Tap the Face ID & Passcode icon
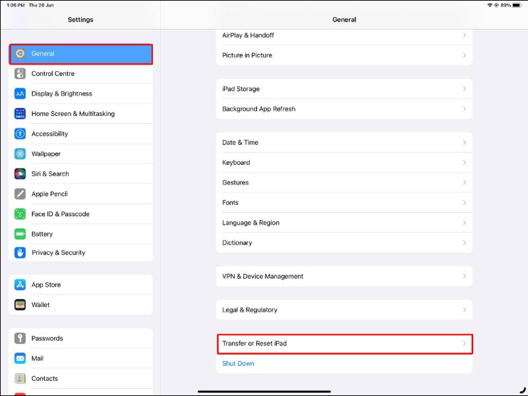Viewport: 528px width, 396px height. pyautogui.click(x=20, y=214)
